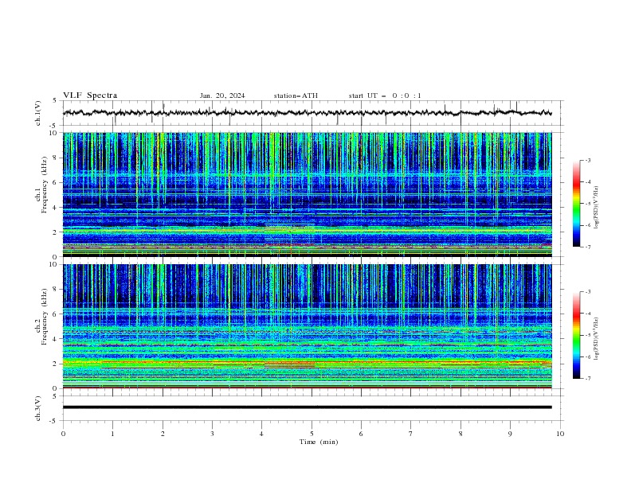Click the ch.1 color bar "-3" tick label
This screenshot has width=631, height=487.
588,161
